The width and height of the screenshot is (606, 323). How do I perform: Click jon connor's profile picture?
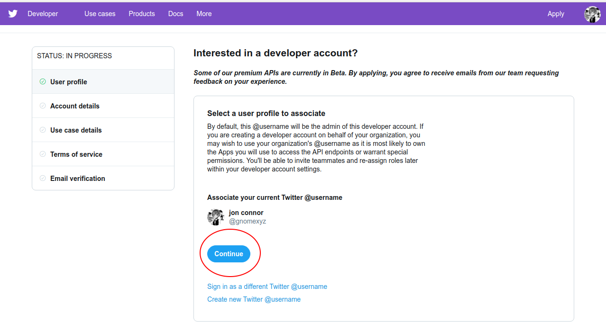point(215,217)
